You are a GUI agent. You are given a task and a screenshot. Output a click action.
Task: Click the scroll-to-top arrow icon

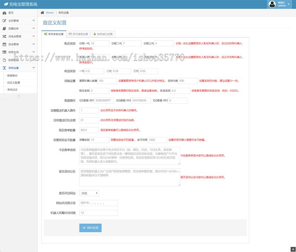[292, 248]
